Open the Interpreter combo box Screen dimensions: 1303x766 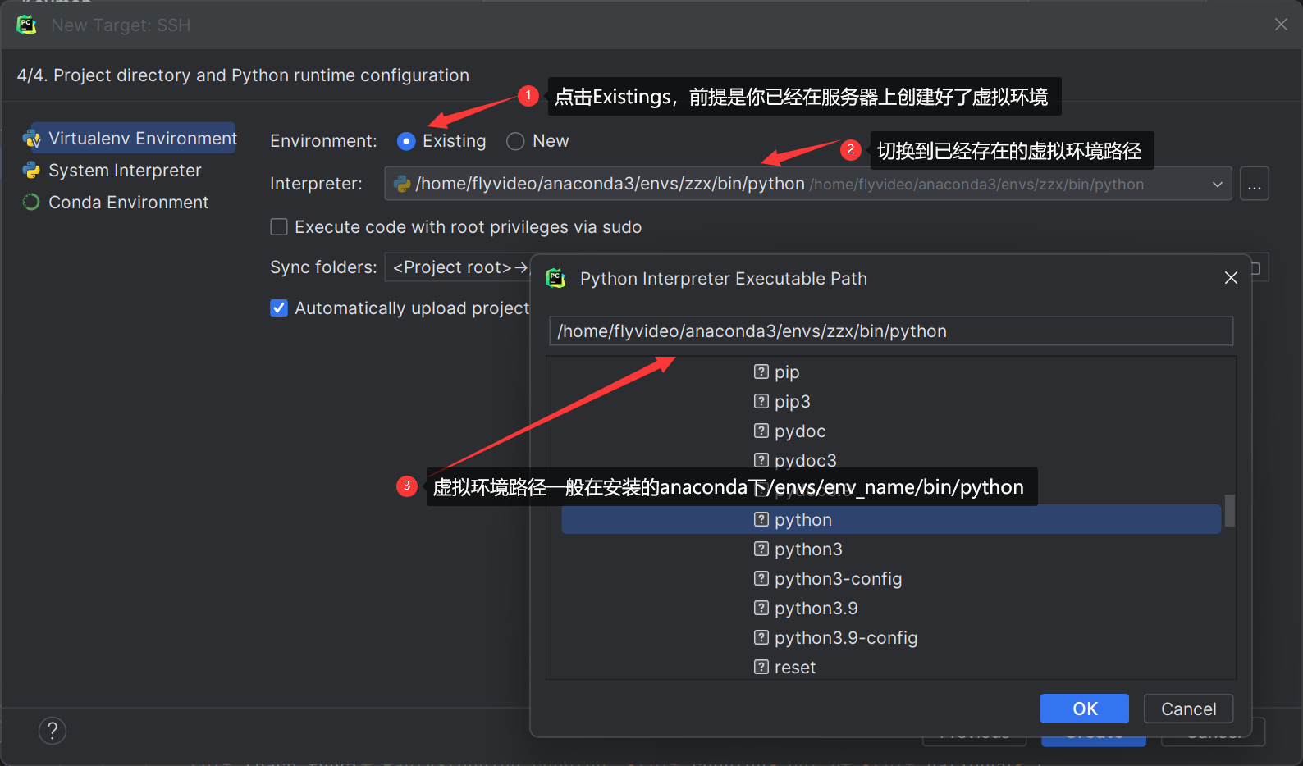point(808,184)
